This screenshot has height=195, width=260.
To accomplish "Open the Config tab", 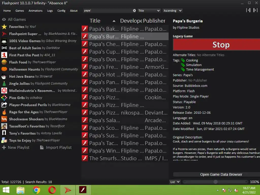I will point(61,11).
